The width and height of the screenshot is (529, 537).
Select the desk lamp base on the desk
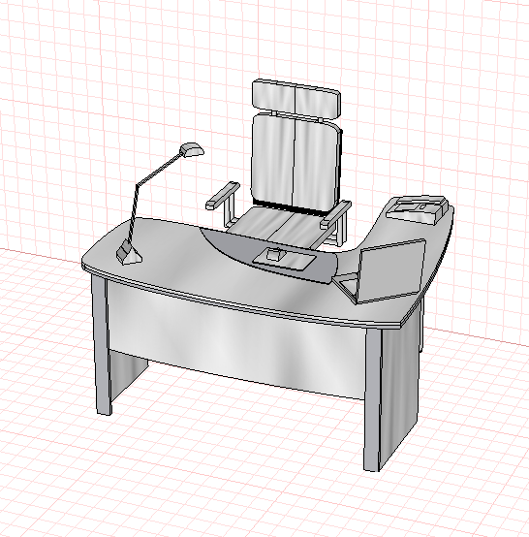pyautogui.click(x=130, y=253)
